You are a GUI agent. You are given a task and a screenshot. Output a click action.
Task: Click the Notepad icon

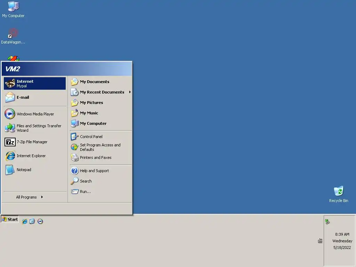[10, 170]
